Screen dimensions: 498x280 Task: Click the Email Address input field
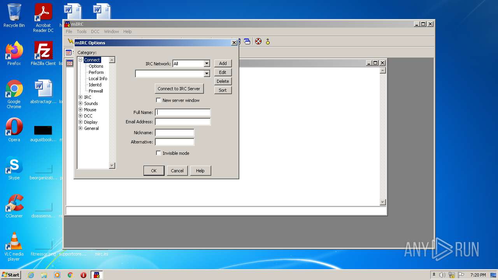[x=183, y=122]
